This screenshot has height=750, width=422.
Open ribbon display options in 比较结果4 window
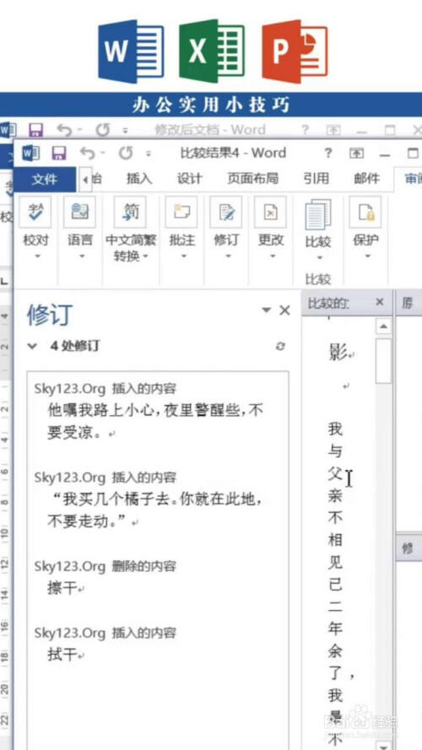coord(356,154)
